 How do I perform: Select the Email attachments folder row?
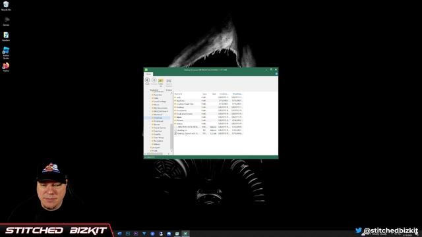pyautogui.click(x=208, y=114)
